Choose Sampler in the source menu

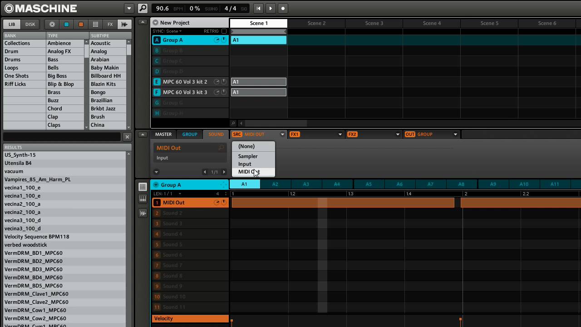coord(253,156)
